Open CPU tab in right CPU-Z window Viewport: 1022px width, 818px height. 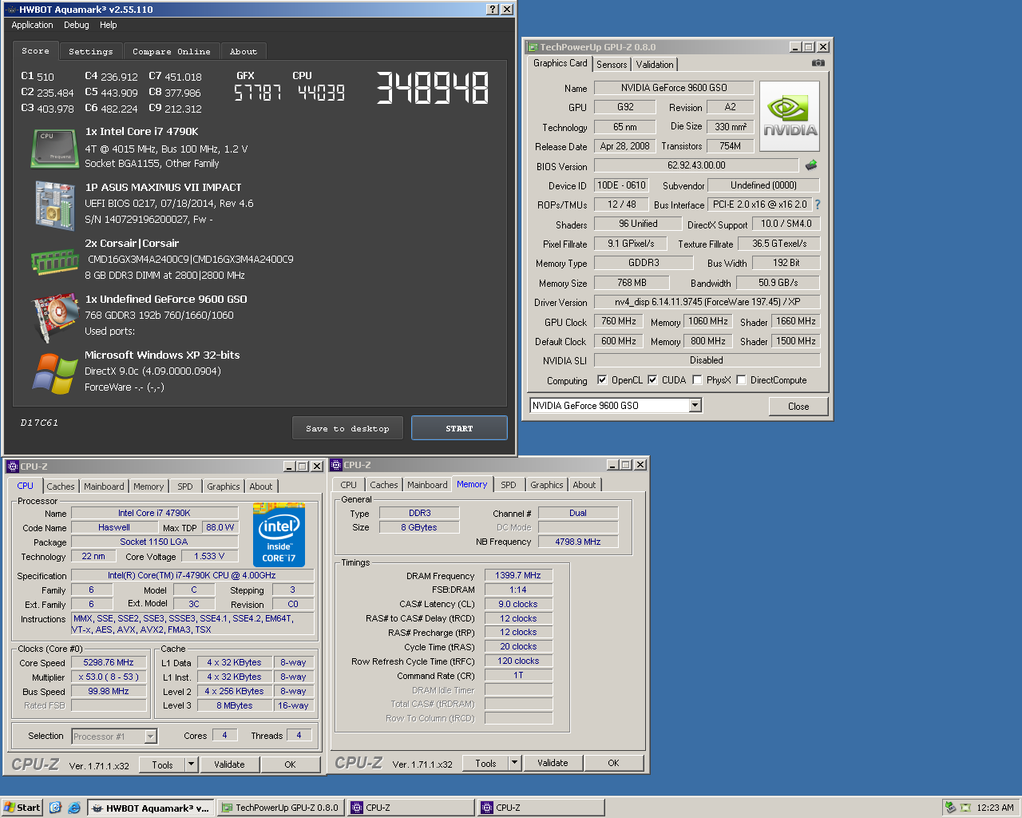[x=349, y=485]
